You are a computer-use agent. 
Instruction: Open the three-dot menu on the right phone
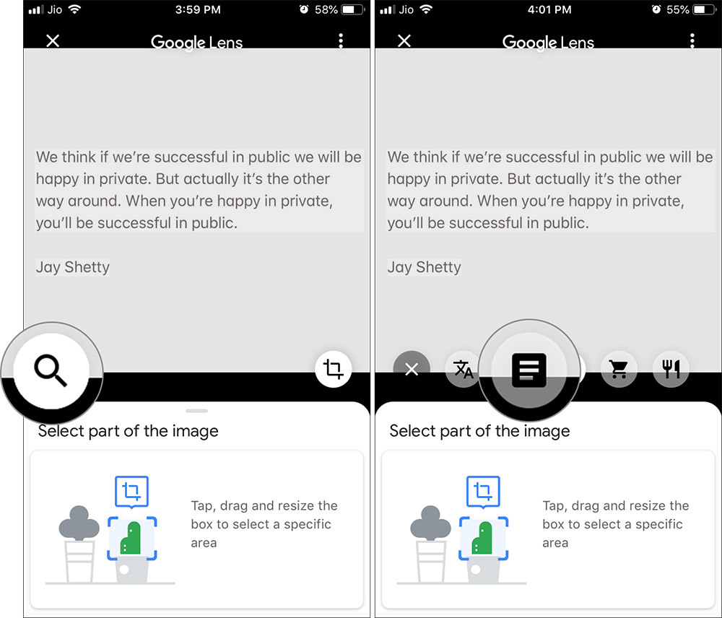coord(692,40)
